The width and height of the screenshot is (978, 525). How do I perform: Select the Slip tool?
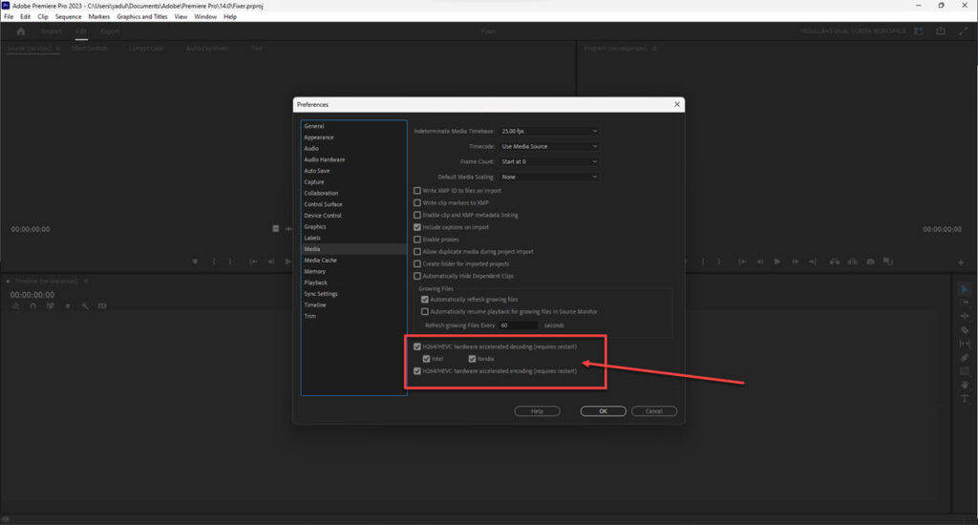(965, 344)
